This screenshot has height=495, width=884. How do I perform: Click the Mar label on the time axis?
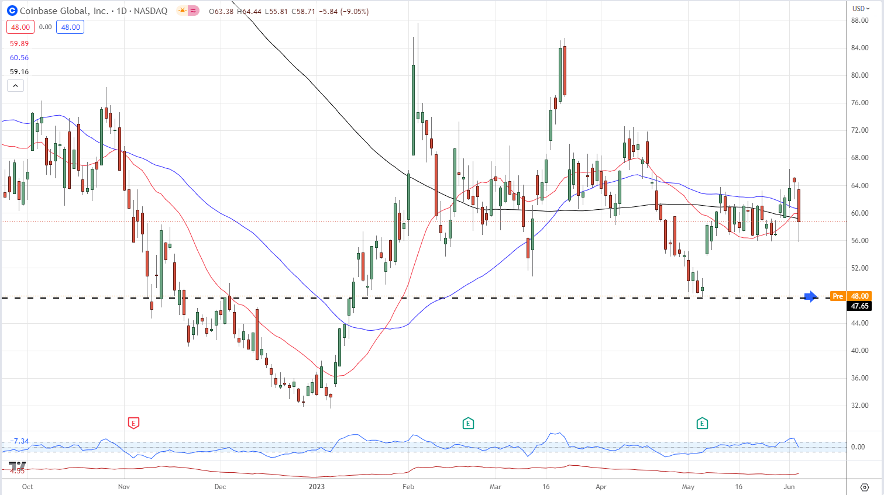[496, 487]
